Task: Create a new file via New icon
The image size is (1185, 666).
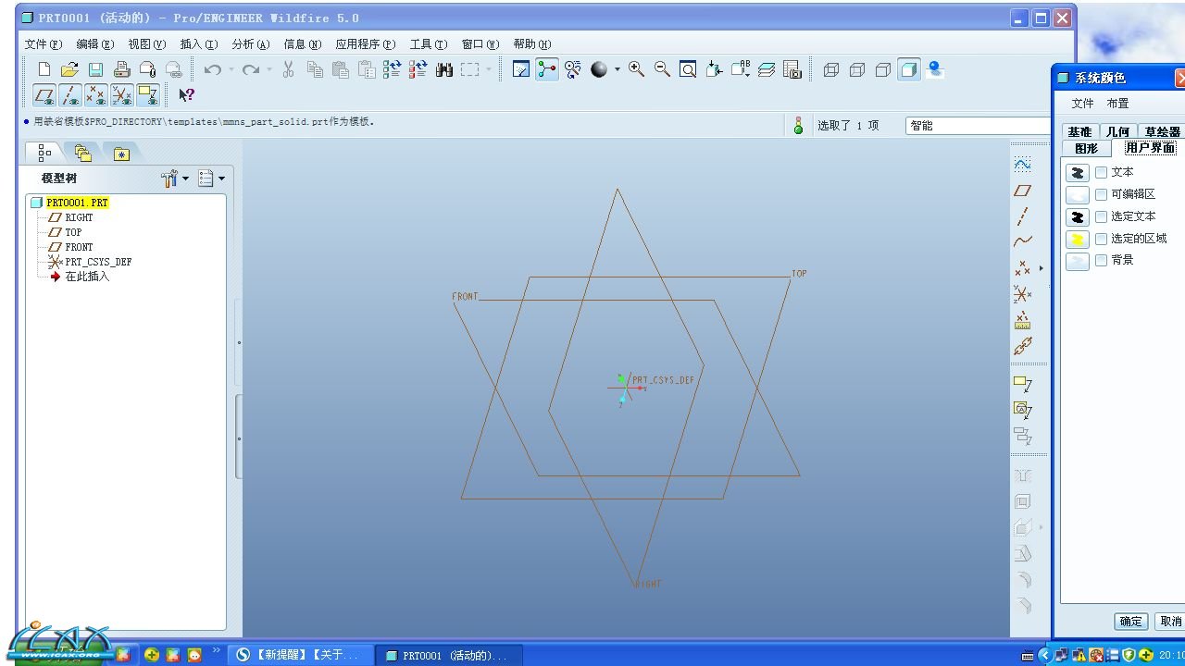Action: coord(44,69)
